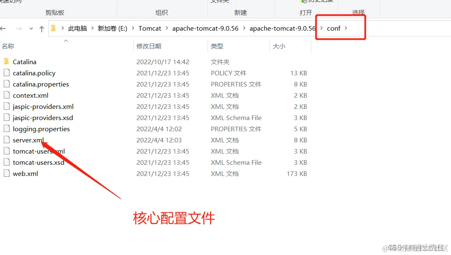Image resolution: width=451 pixels, height=255 pixels.
Task: Open the breadcrumb chevron after Tomcat
Action: tap(166, 28)
